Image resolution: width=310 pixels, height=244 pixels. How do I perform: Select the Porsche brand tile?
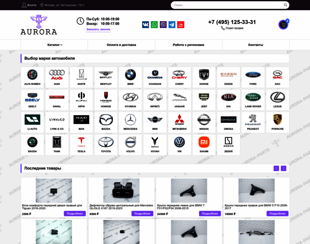(277, 122)
